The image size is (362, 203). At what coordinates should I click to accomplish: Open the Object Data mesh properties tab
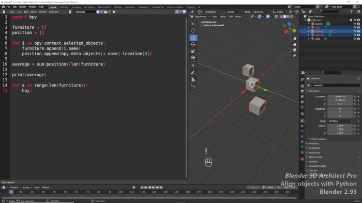click(x=302, y=147)
